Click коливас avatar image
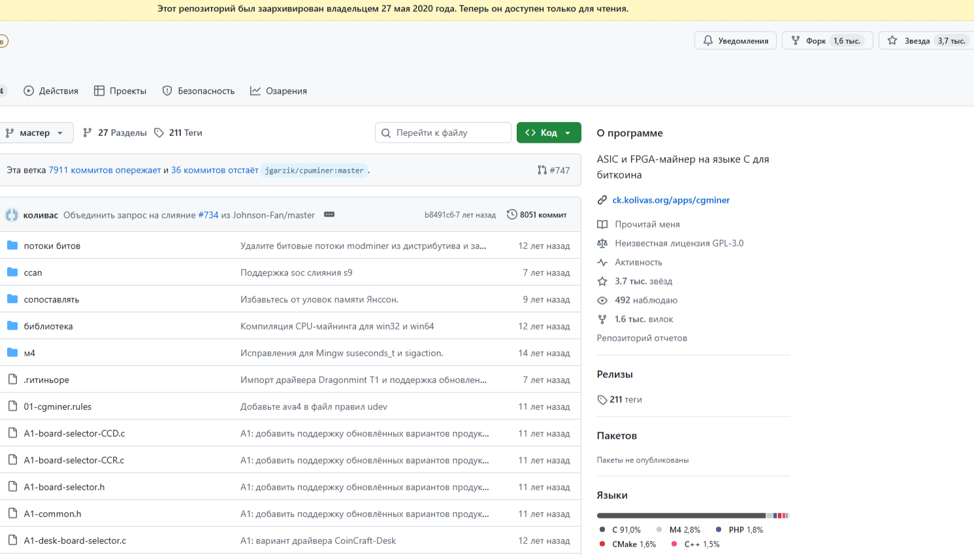974x555 pixels. coord(12,215)
